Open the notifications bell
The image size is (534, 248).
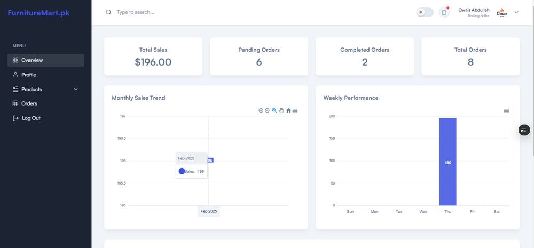pyautogui.click(x=444, y=12)
